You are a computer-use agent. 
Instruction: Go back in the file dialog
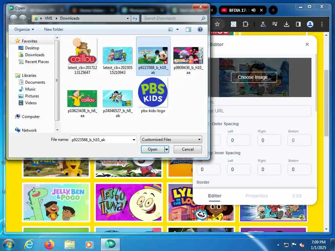pos(14,18)
